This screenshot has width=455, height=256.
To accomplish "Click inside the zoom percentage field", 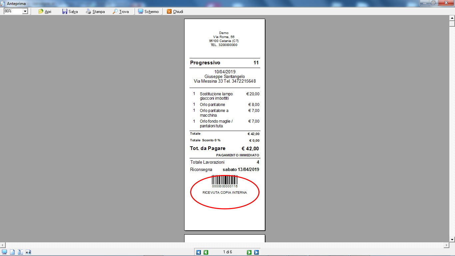I will [13, 11].
